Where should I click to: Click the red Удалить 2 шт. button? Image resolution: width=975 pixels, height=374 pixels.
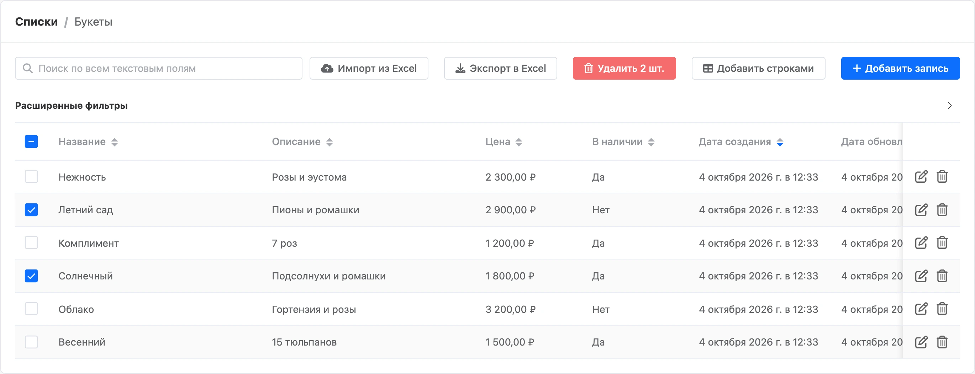624,69
